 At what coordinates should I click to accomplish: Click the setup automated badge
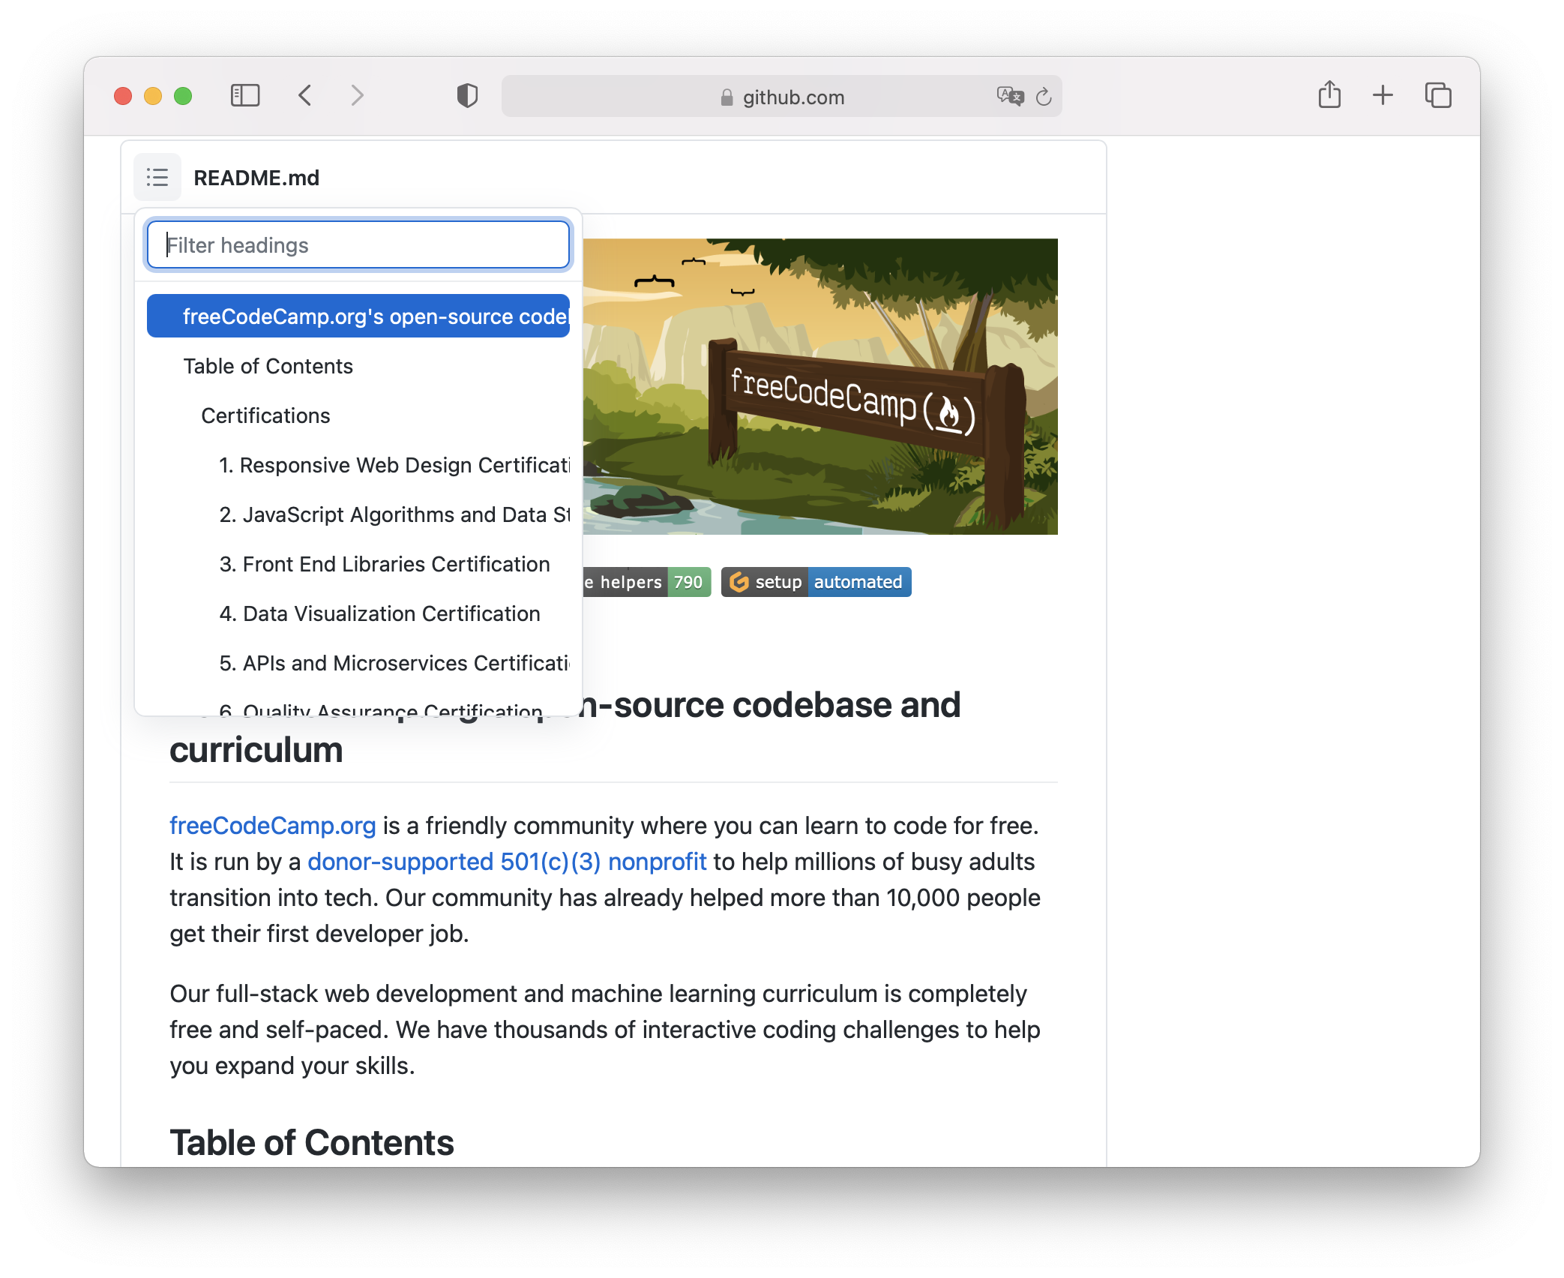coord(816,582)
